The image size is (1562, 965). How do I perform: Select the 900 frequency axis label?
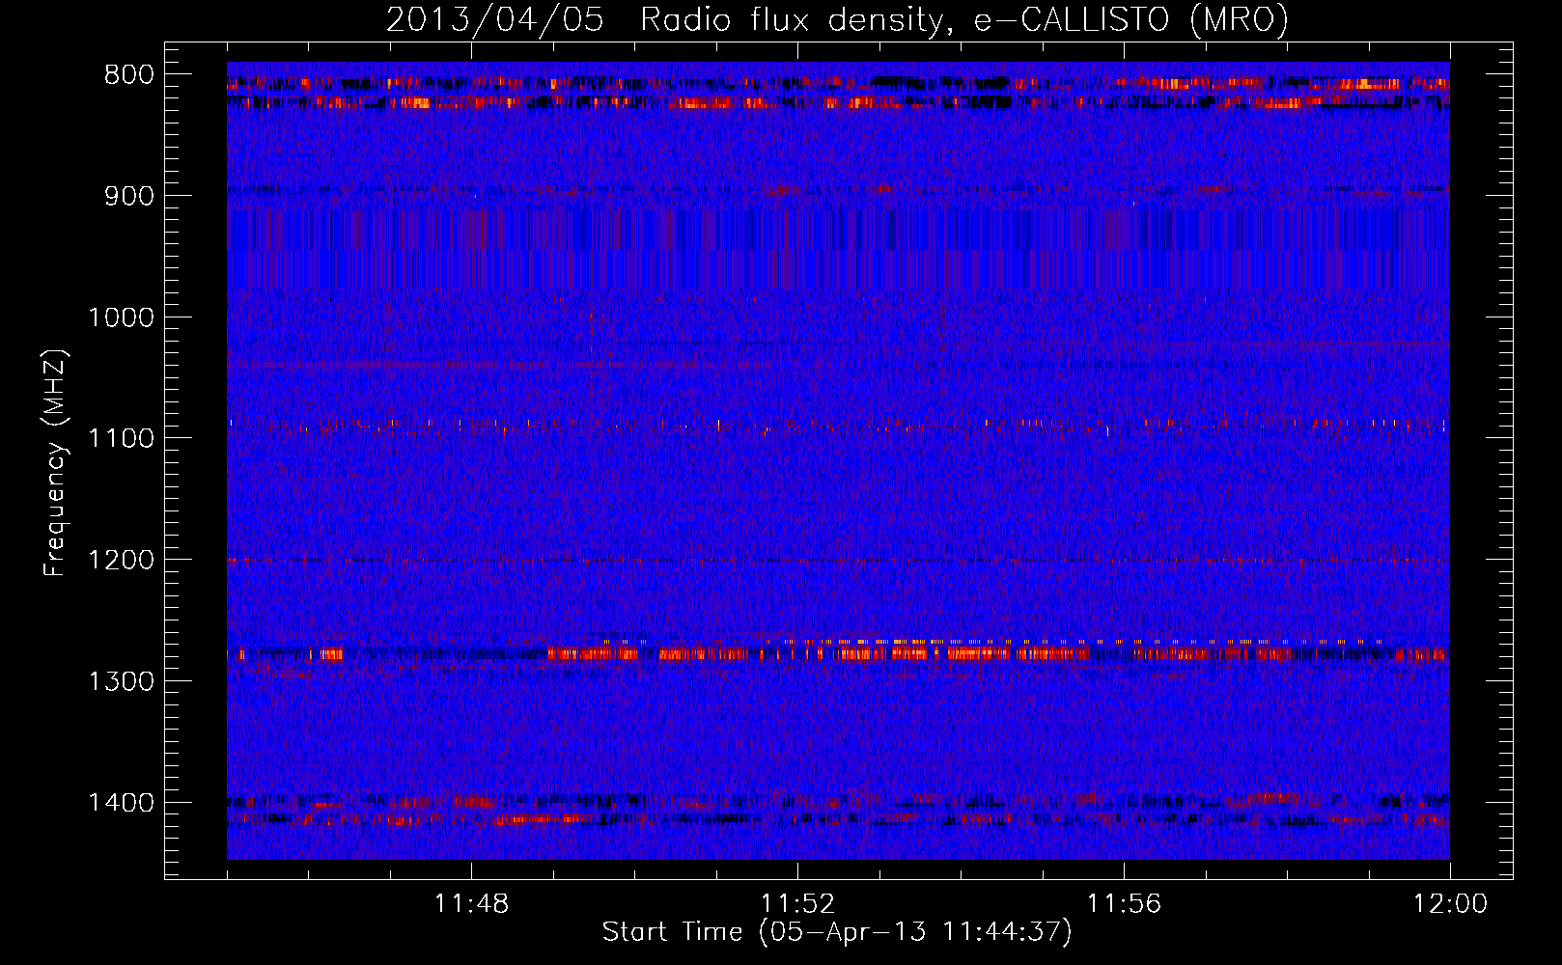point(128,196)
